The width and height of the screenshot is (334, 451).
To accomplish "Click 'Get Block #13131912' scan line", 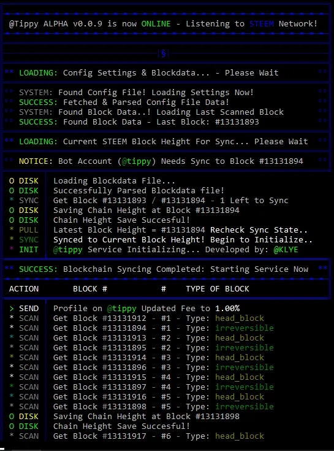I will [x=159, y=318].
